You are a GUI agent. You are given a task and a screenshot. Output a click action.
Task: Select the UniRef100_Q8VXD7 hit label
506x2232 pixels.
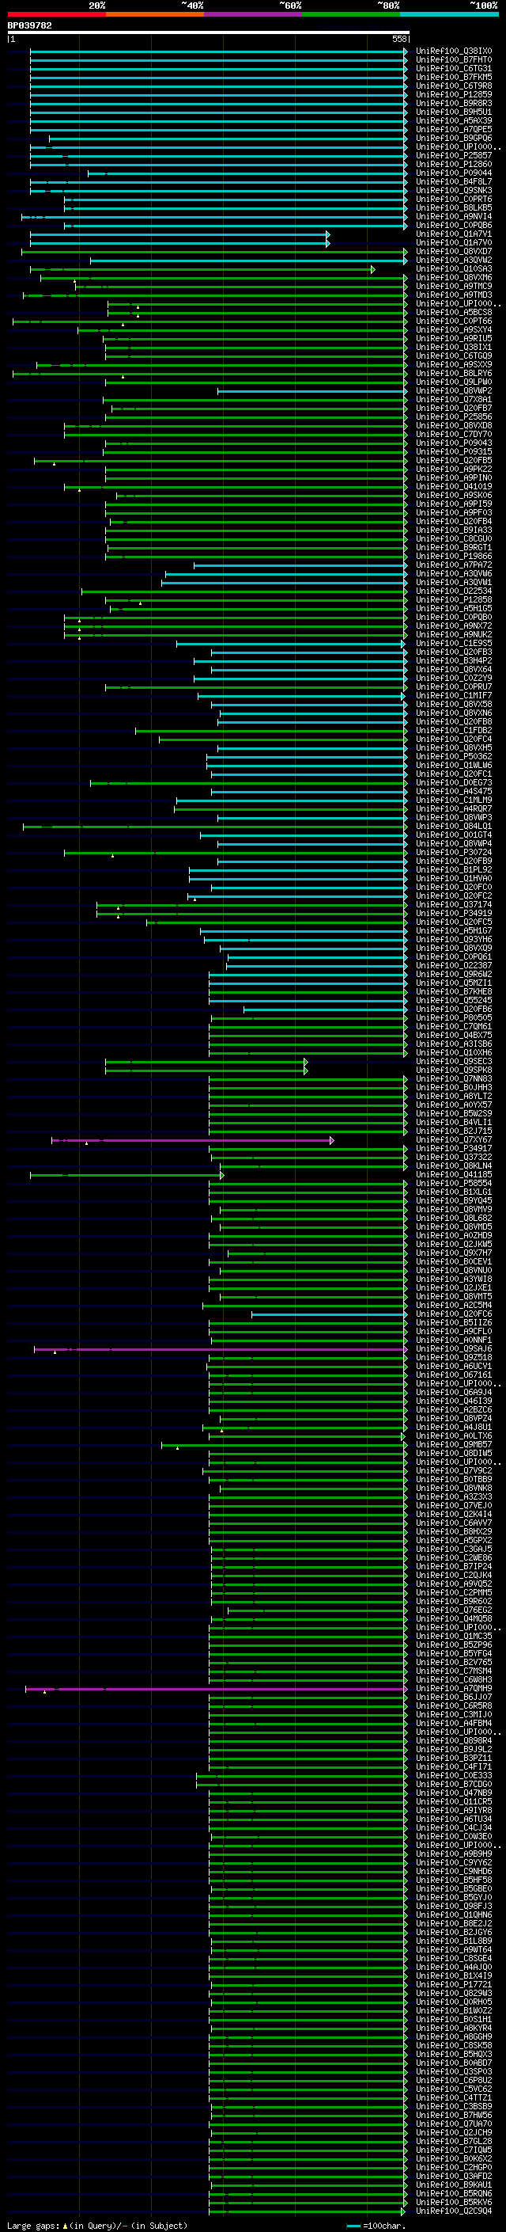(454, 251)
